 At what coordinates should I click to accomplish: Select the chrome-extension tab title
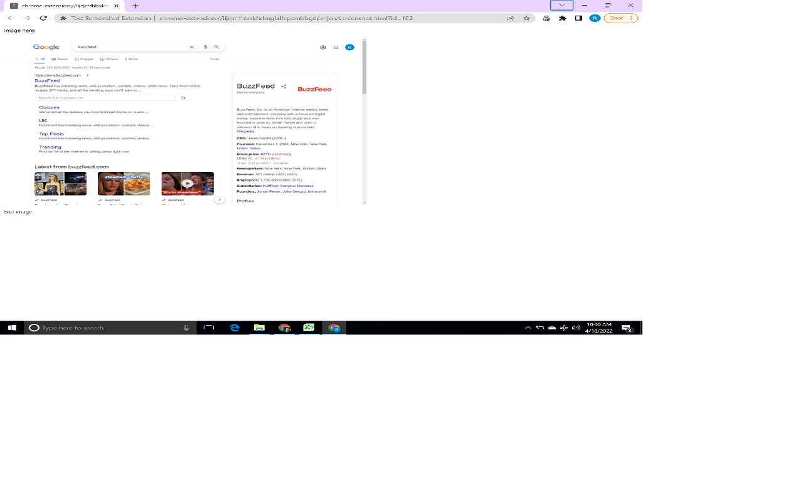pos(65,6)
